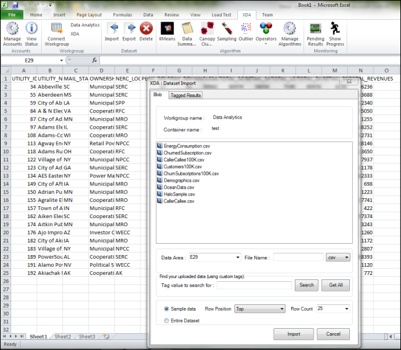Screen dimensions: 401x350
Task: Open Connect Workgroup
Action: tap(56, 34)
